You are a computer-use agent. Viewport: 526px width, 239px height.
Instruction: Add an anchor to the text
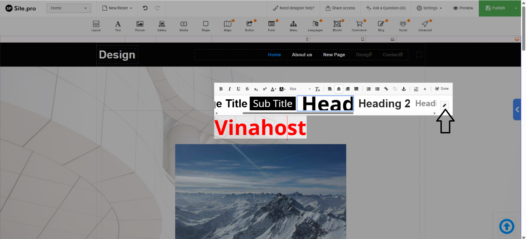[403, 89]
